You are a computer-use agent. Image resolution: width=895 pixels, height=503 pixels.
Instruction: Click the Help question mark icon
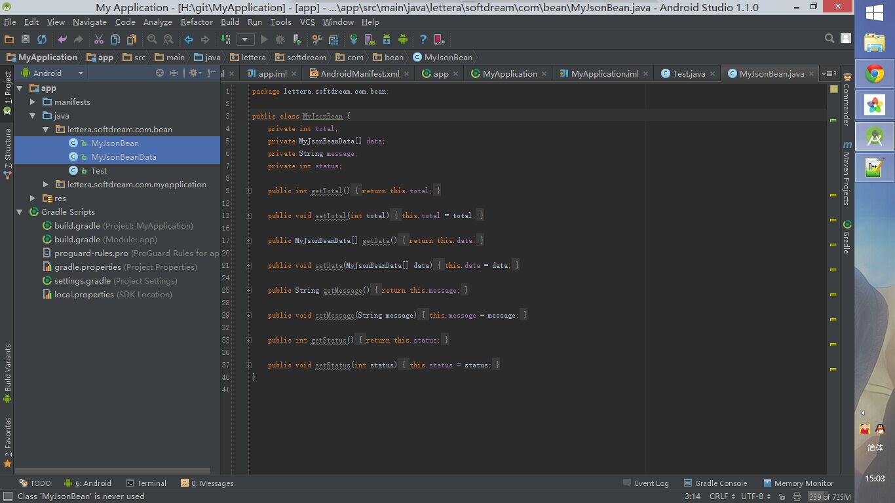pos(423,39)
